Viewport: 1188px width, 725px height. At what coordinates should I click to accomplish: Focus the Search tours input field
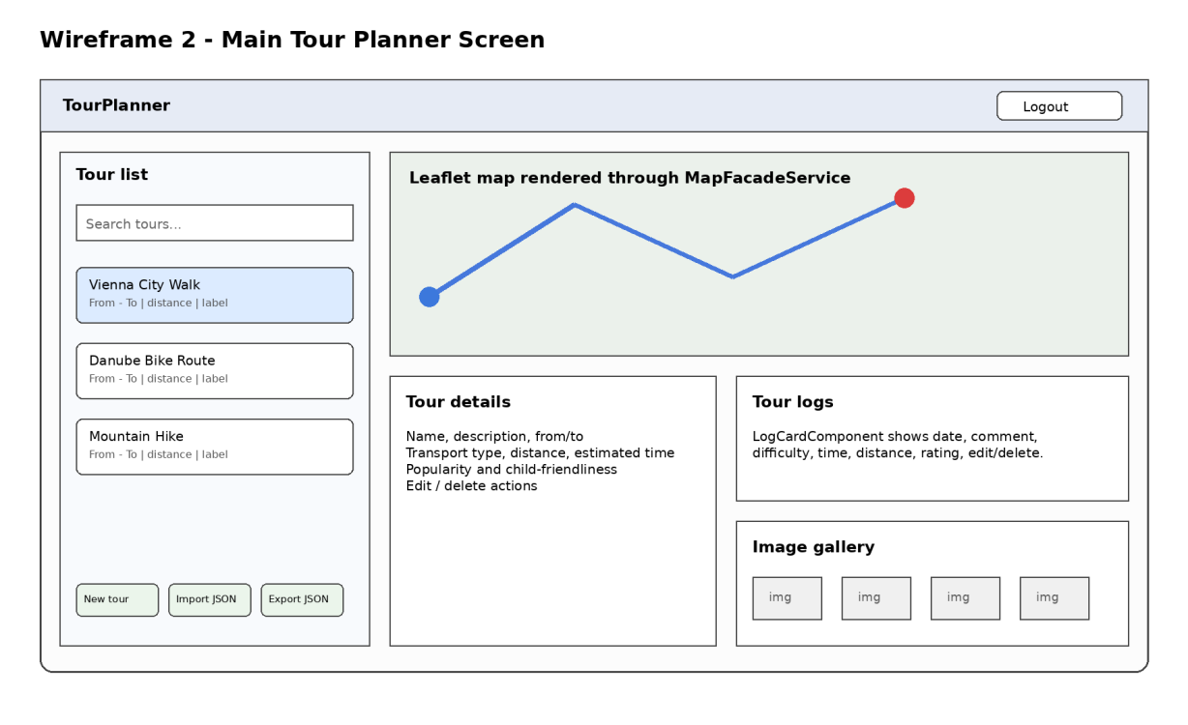click(x=215, y=223)
